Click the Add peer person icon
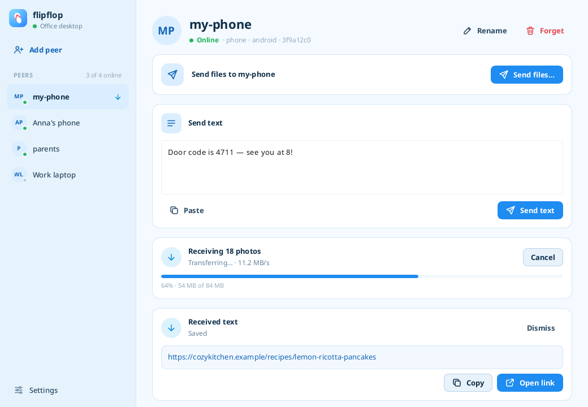 19,50
